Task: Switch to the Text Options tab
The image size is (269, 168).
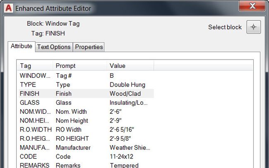Action: point(54,47)
